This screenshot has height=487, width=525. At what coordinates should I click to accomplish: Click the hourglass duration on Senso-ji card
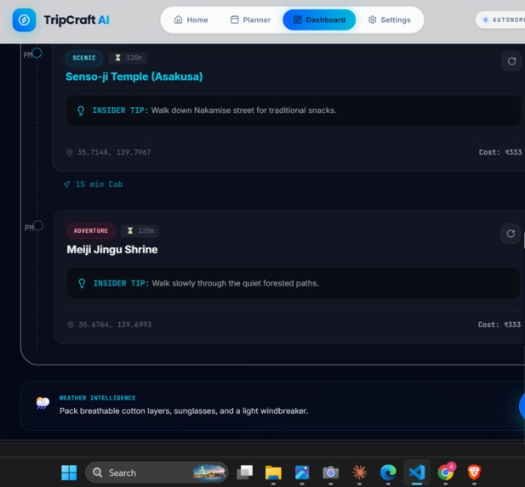[x=128, y=58]
